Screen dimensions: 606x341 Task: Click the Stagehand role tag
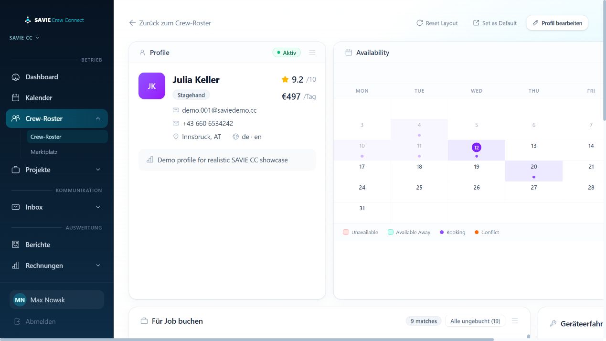(x=191, y=95)
